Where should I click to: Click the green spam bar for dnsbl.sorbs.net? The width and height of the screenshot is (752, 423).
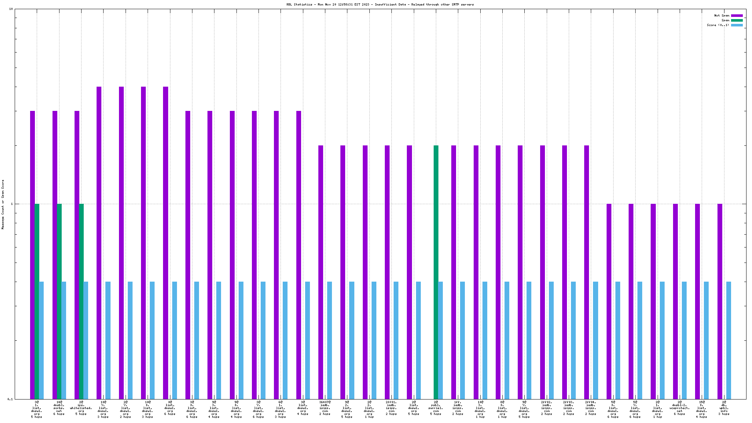pos(59,301)
